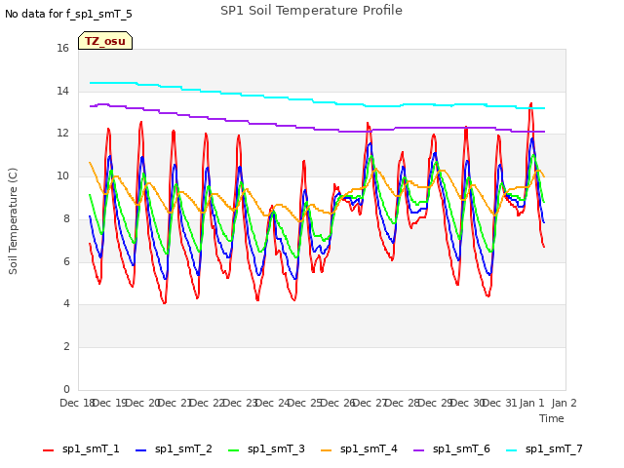Click the Jan 2 x-axis tick label

[564, 403]
